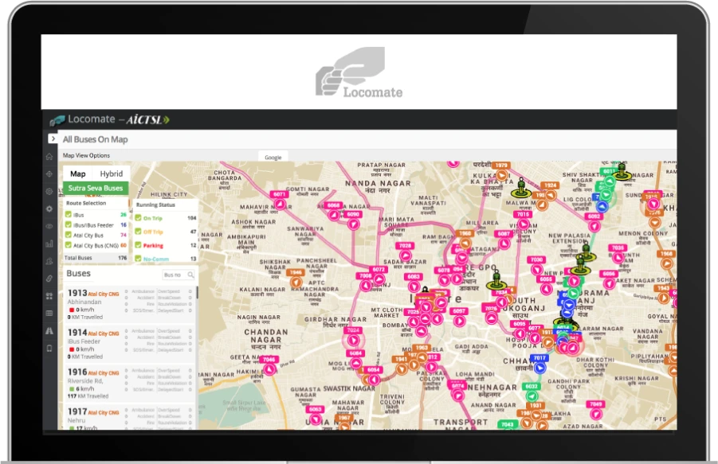Viewport: 718px width, 464px height.
Task: Click bus marker 7028 on the map
Action: [405, 251]
